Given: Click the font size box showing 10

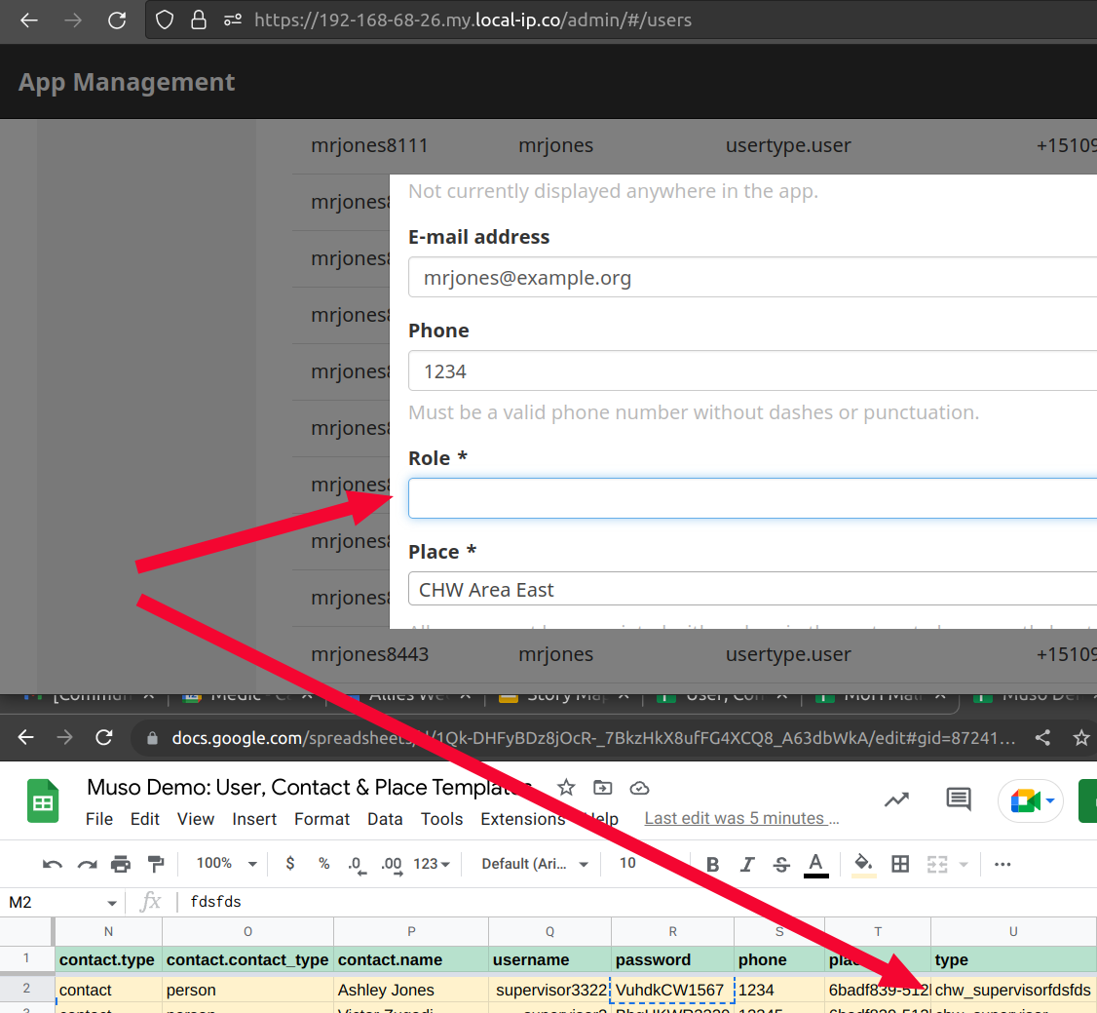Looking at the screenshot, I should pyautogui.click(x=627, y=863).
